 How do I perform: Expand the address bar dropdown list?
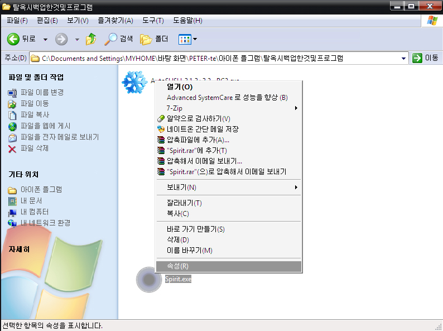coord(404,58)
